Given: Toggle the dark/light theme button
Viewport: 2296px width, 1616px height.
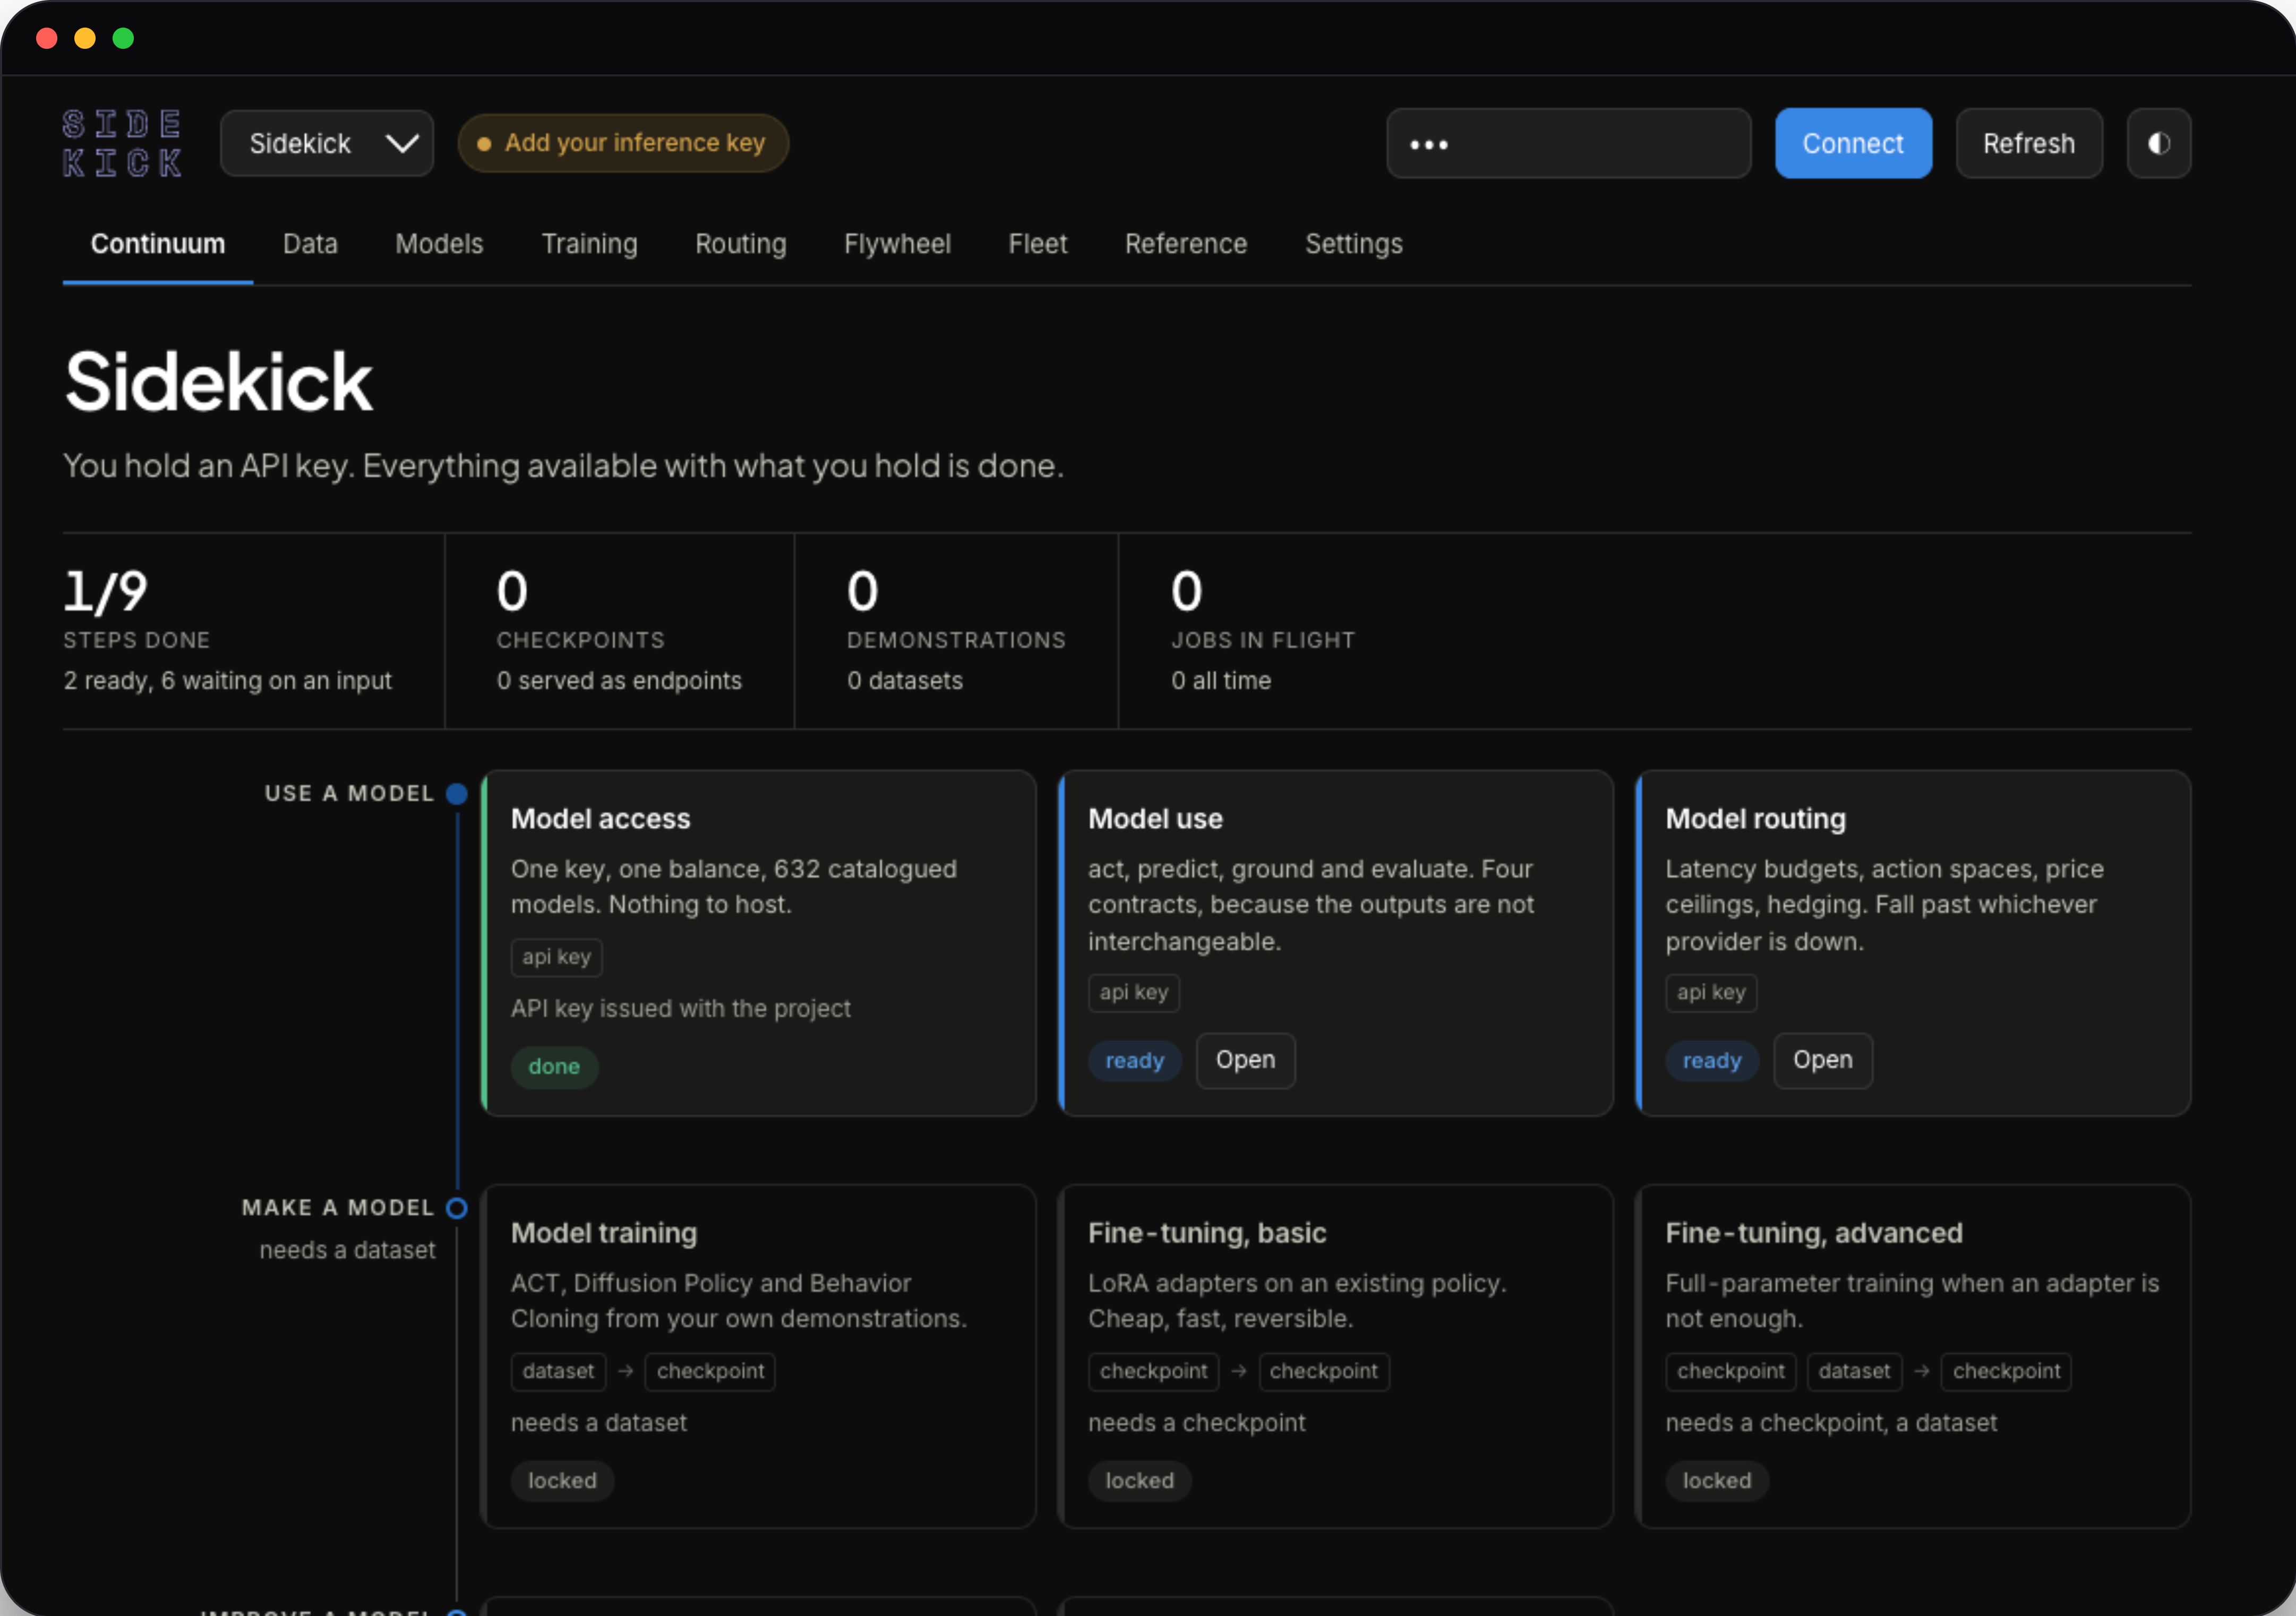Looking at the screenshot, I should click(2159, 143).
